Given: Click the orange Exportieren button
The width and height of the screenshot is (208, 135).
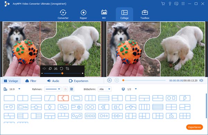Looking at the screenshot, I should coord(194,127).
